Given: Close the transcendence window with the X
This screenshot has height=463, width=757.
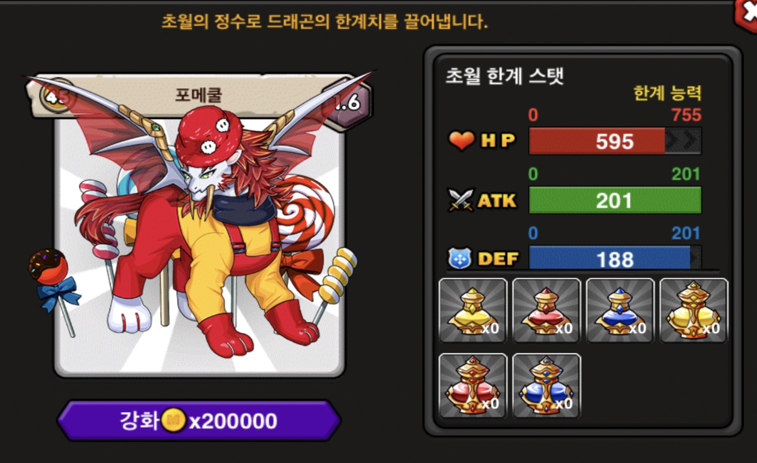Looking at the screenshot, I should point(748,14).
